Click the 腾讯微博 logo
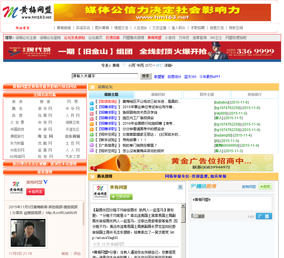This screenshot has width=284, height=258. point(204,186)
